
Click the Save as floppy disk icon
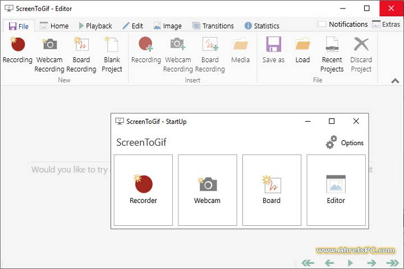[x=273, y=44]
